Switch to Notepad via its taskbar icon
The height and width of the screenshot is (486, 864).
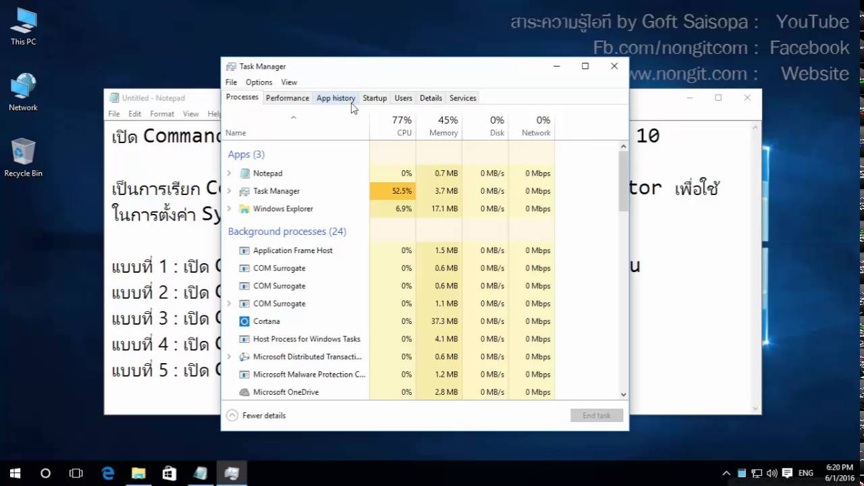(x=200, y=473)
